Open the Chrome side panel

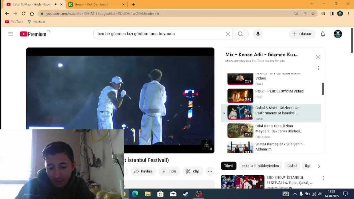pyautogui.click(x=332, y=14)
